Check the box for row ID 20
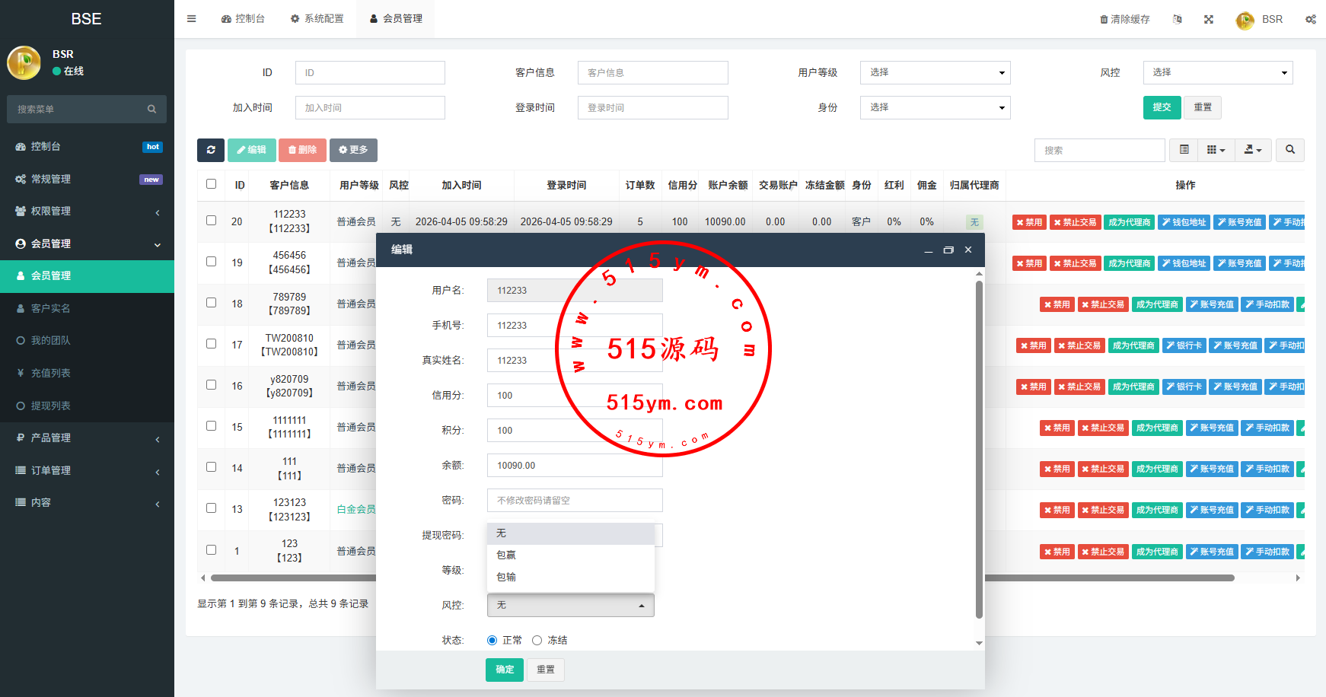 (x=212, y=221)
